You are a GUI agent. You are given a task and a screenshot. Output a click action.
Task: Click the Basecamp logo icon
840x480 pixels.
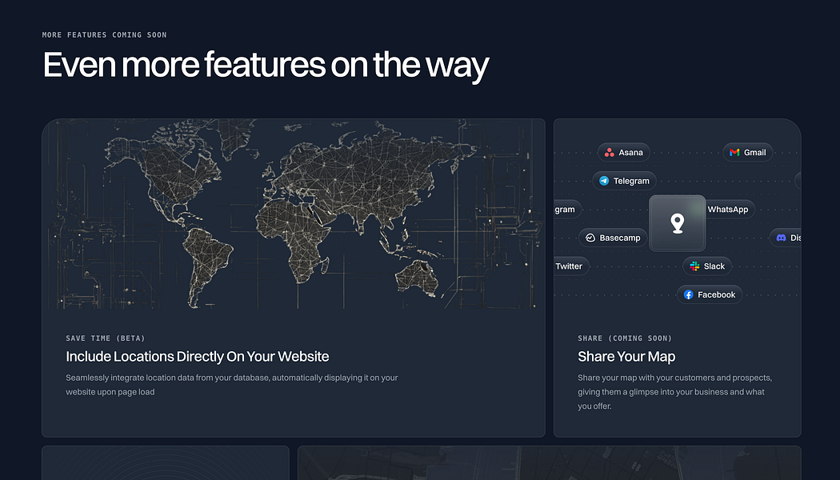(590, 238)
